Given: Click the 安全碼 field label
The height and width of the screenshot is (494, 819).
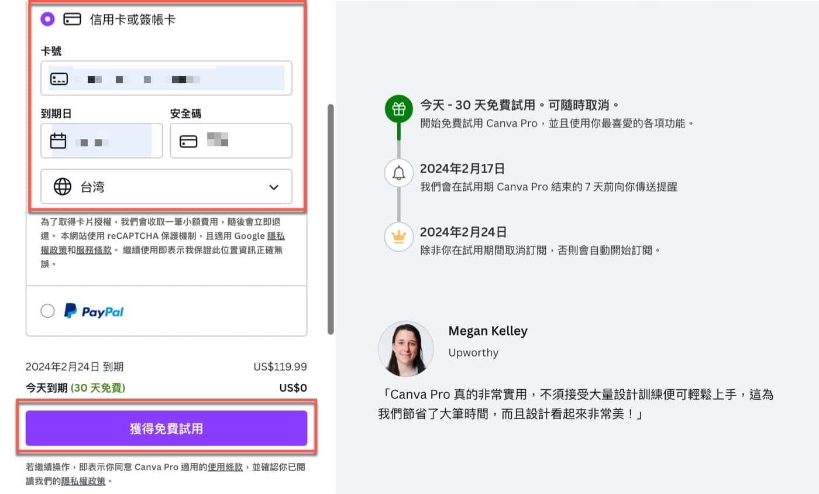Looking at the screenshot, I should tap(185, 114).
